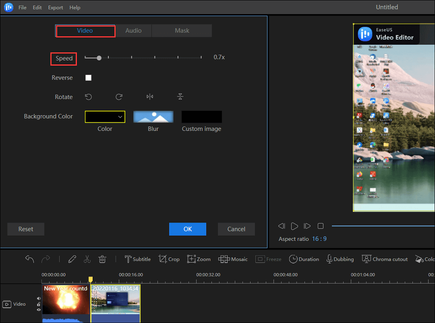Open the Export menu

pos(55,7)
